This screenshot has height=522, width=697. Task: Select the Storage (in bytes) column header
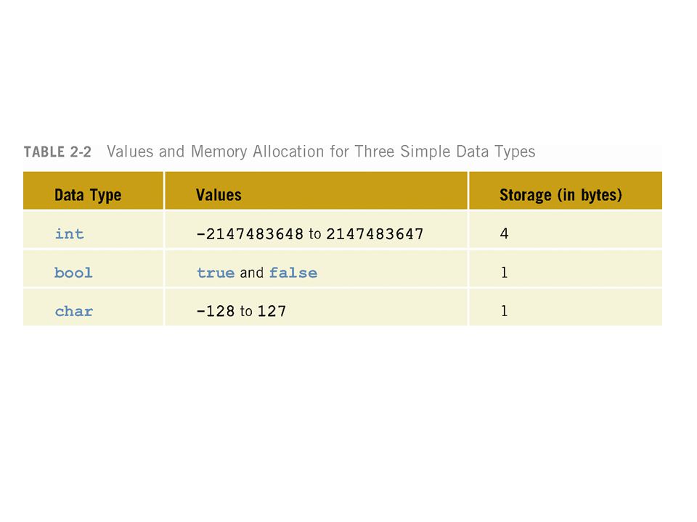click(561, 195)
